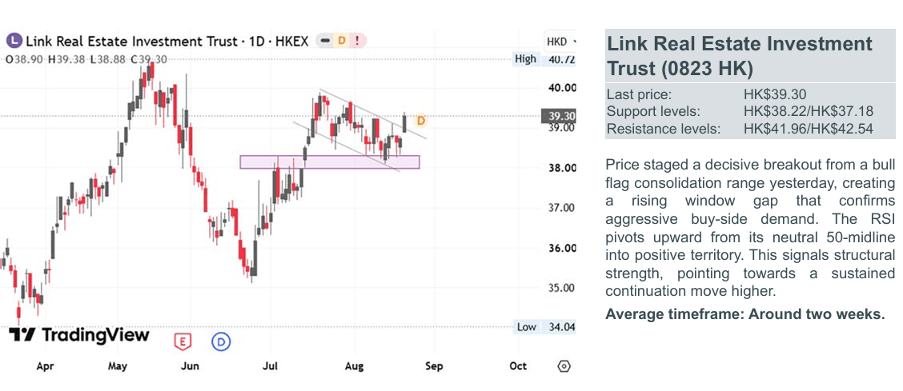The height and width of the screenshot is (391, 903).
Task: Click the HKEX exchange label
Action: pos(291,42)
